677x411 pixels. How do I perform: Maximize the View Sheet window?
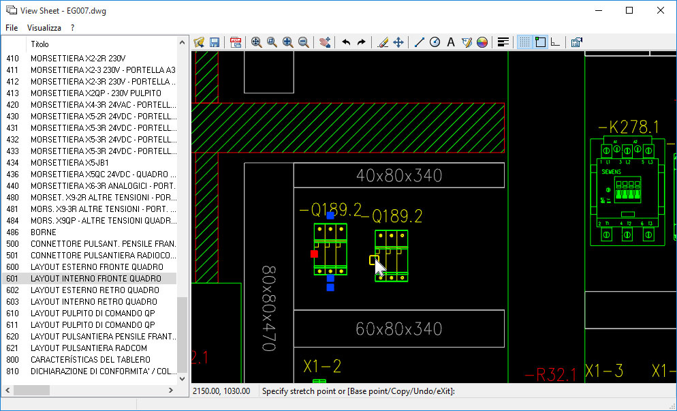click(629, 10)
